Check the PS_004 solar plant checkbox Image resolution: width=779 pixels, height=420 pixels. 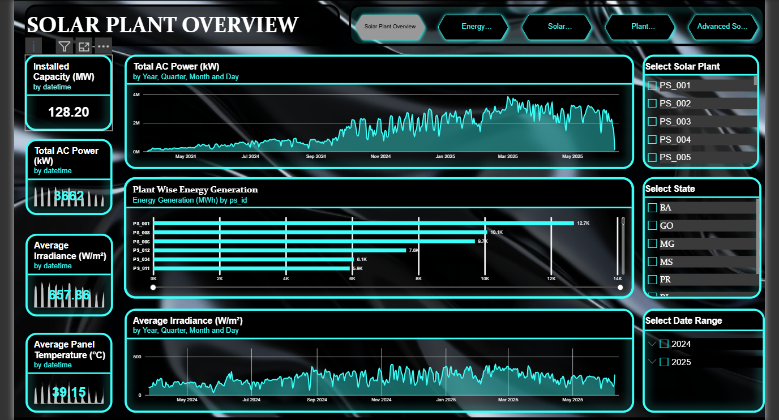[652, 139]
